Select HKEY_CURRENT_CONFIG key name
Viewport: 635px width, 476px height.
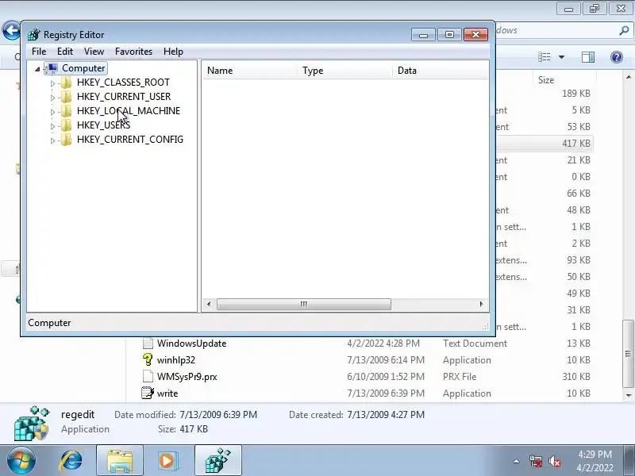[129, 140]
